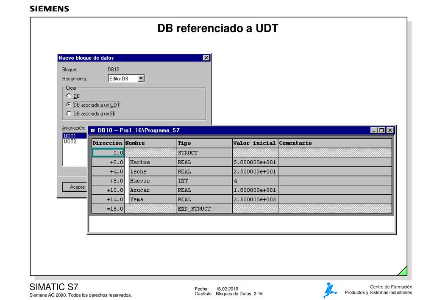The height and width of the screenshot is (300, 434).
Task: Click the +4.0 address cell
Action: click(x=108, y=171)
